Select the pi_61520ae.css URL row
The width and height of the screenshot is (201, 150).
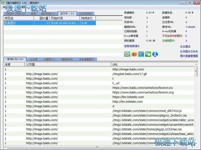point(99,129)
